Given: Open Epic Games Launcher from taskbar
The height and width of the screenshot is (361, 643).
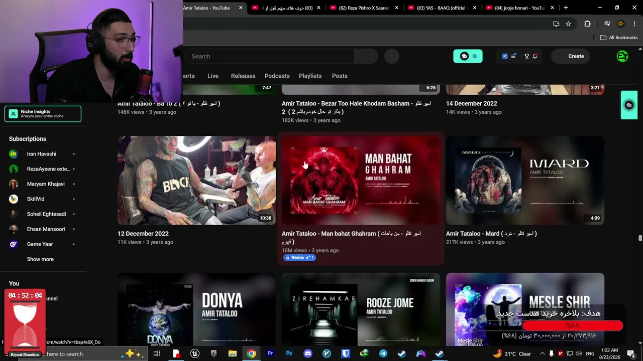Looking at the screenshot, I should pos(213,353).
